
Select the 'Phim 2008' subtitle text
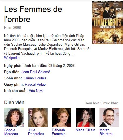click(x=12, y=27)
